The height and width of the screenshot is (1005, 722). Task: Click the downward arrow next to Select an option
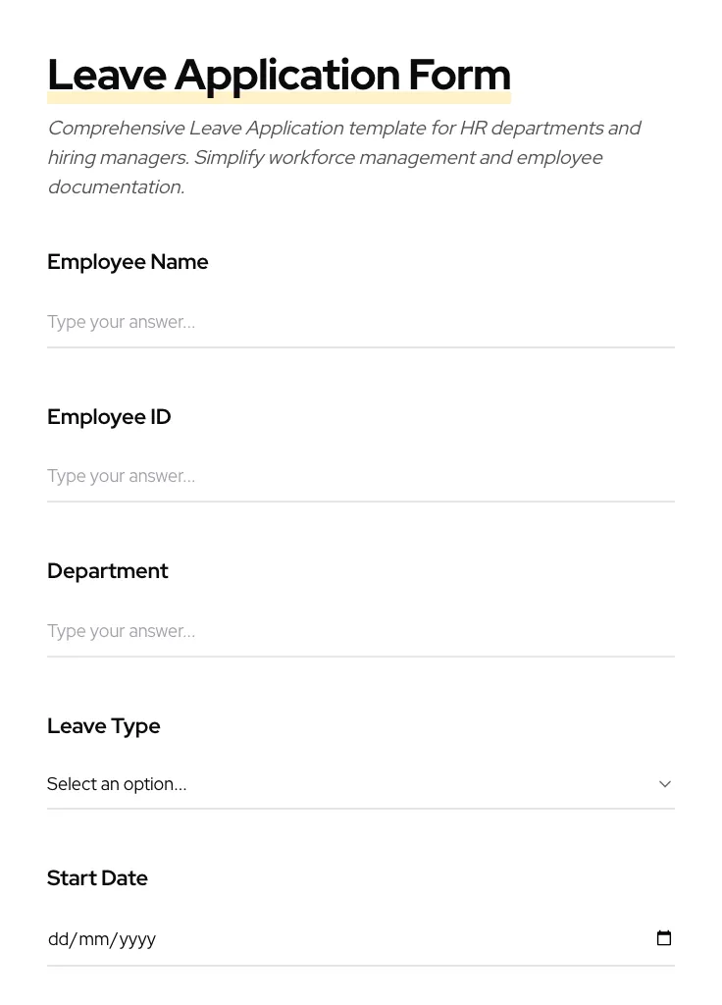pos(664,784)
